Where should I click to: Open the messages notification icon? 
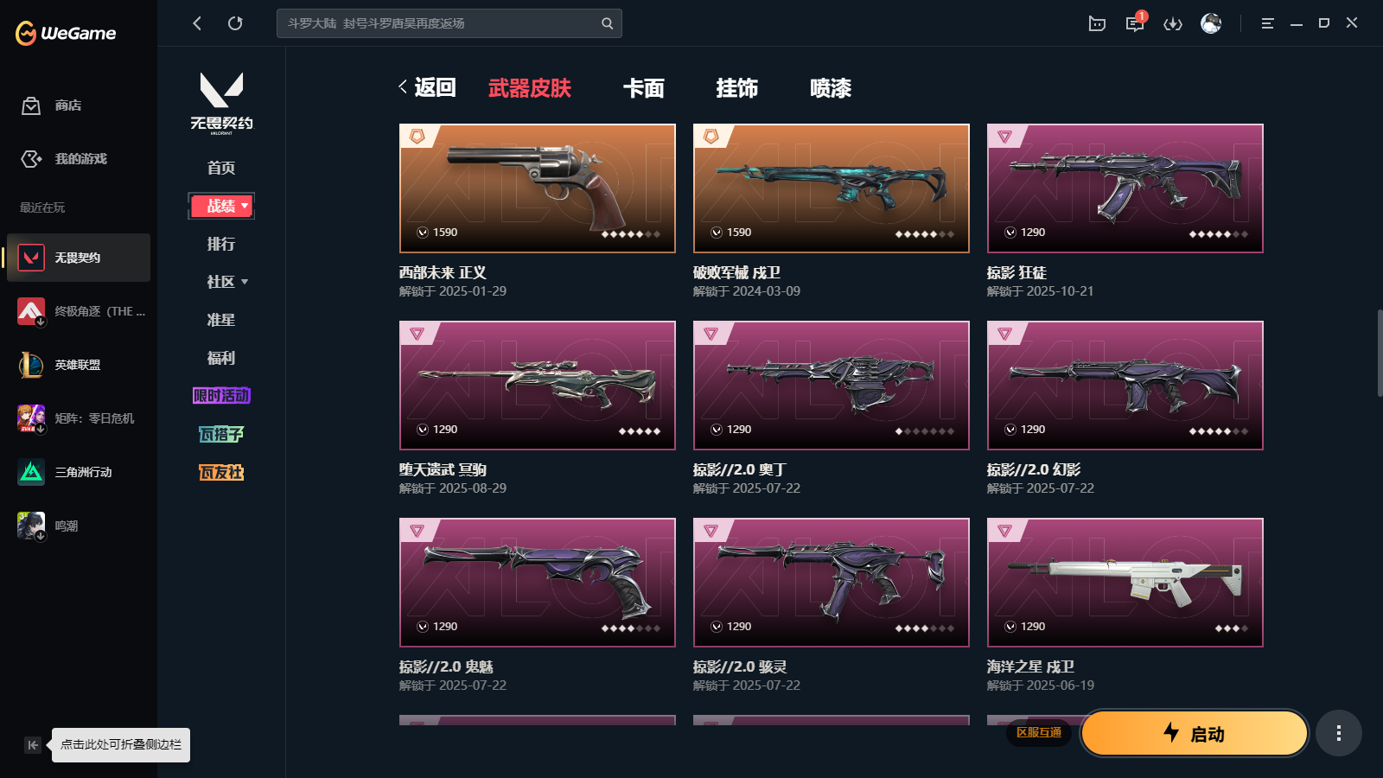(x=1135, y=23)
